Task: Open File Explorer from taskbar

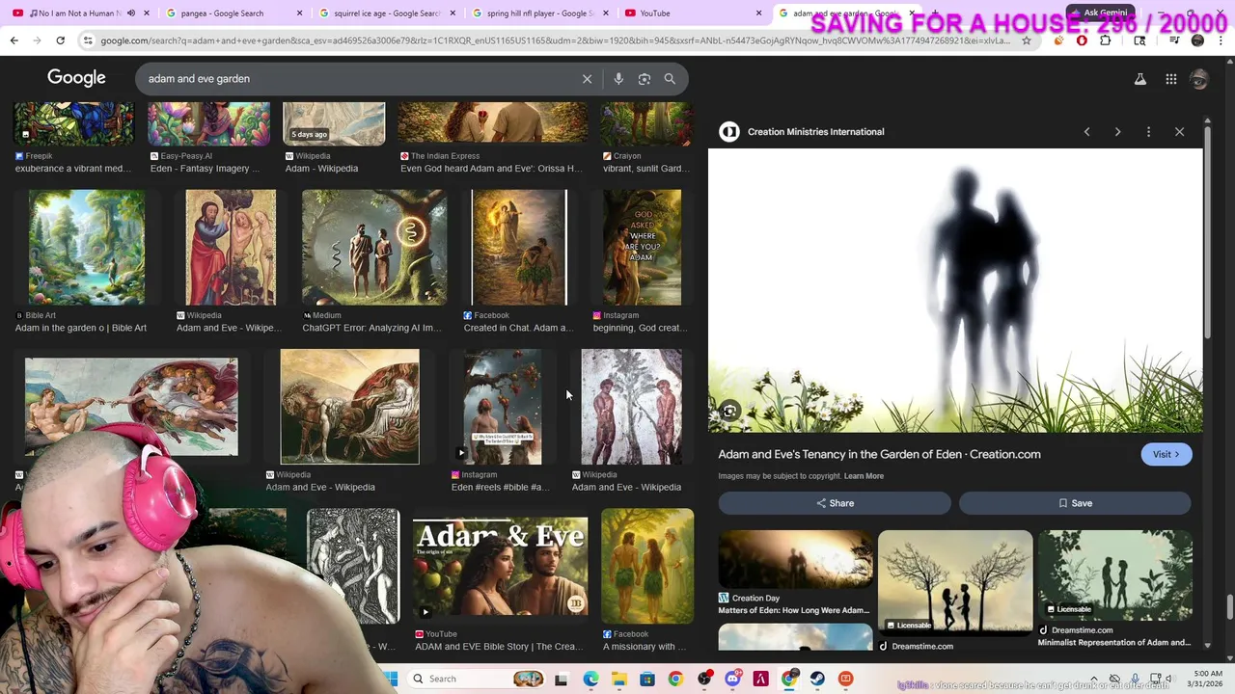Action: 618,679
